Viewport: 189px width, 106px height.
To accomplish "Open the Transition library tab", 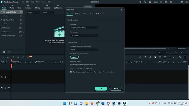I will click(x=28, y=6).
